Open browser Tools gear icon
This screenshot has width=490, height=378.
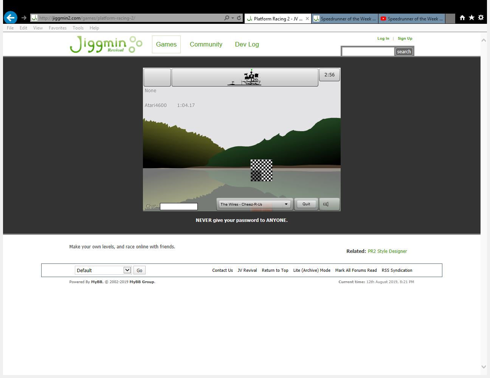tap(481, 17)
